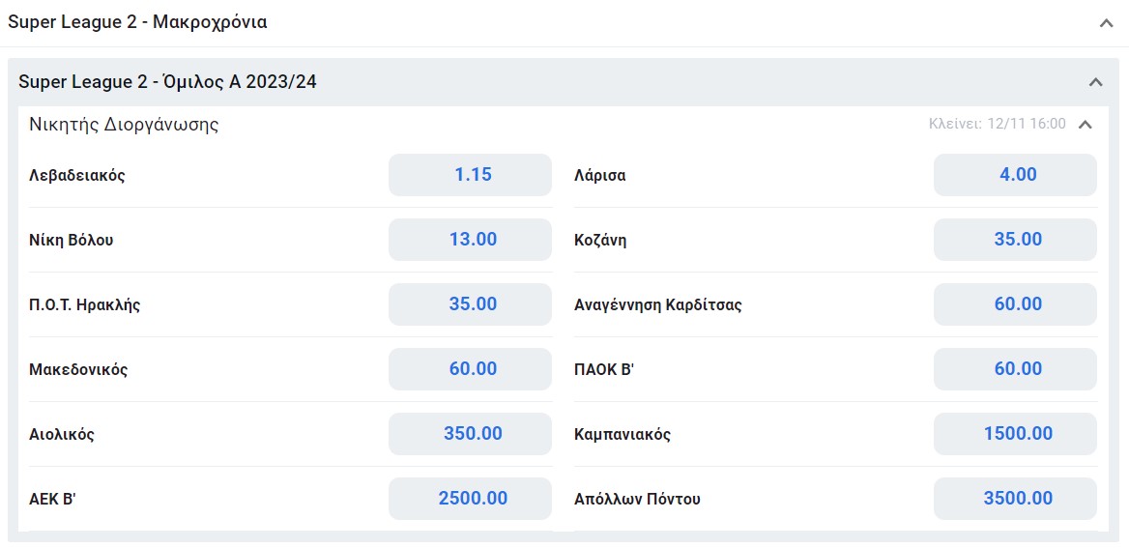
Task: Select Μακεδονικός odds 60.00
Action: coord(470,368)
